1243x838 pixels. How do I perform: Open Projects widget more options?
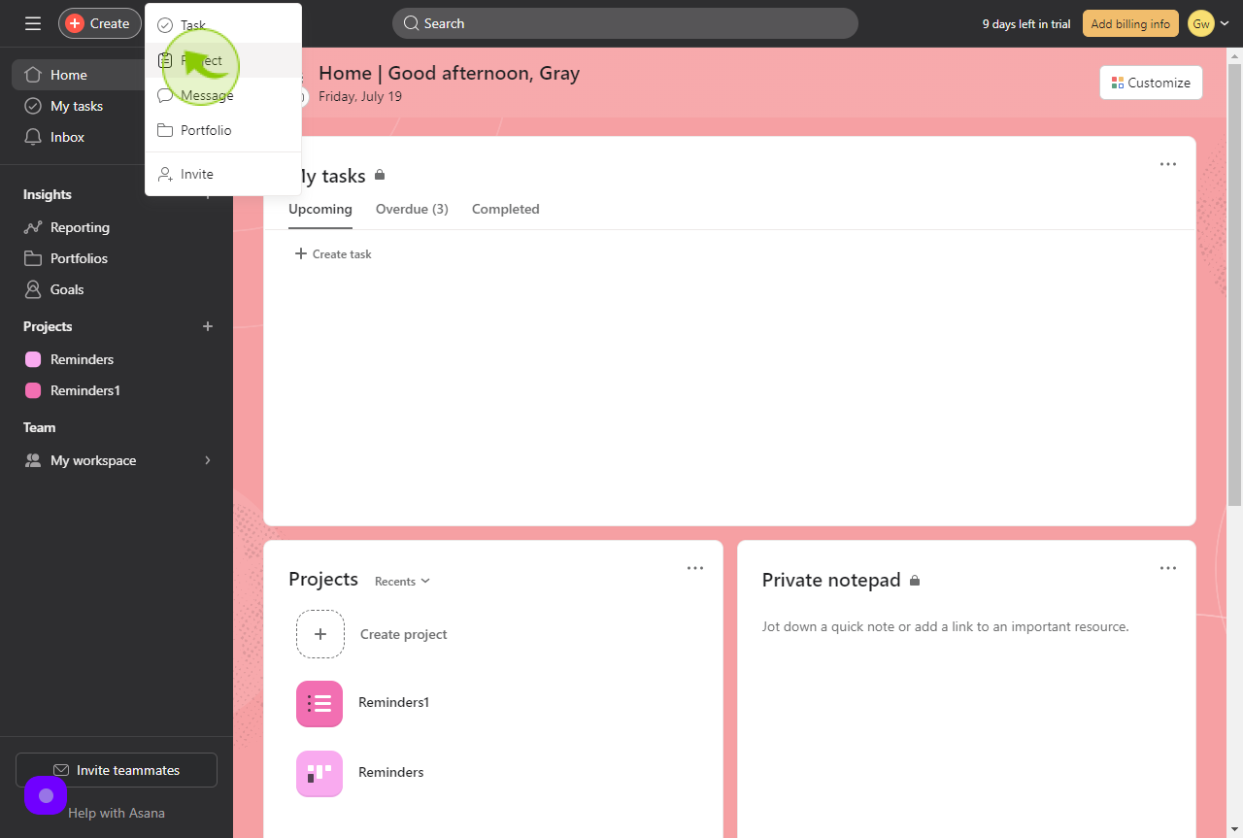pyautogui.click(x=695, y=568)
